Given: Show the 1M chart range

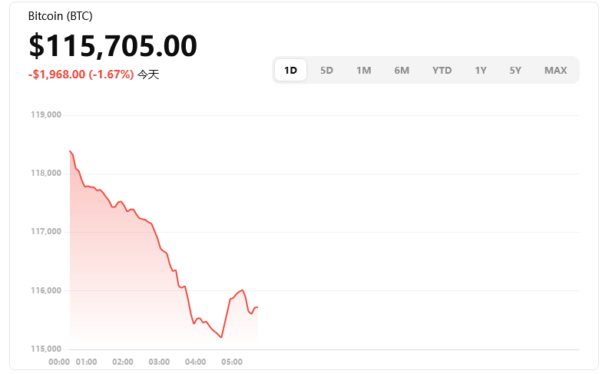Looking at the screenshot, I should (363, 70).
